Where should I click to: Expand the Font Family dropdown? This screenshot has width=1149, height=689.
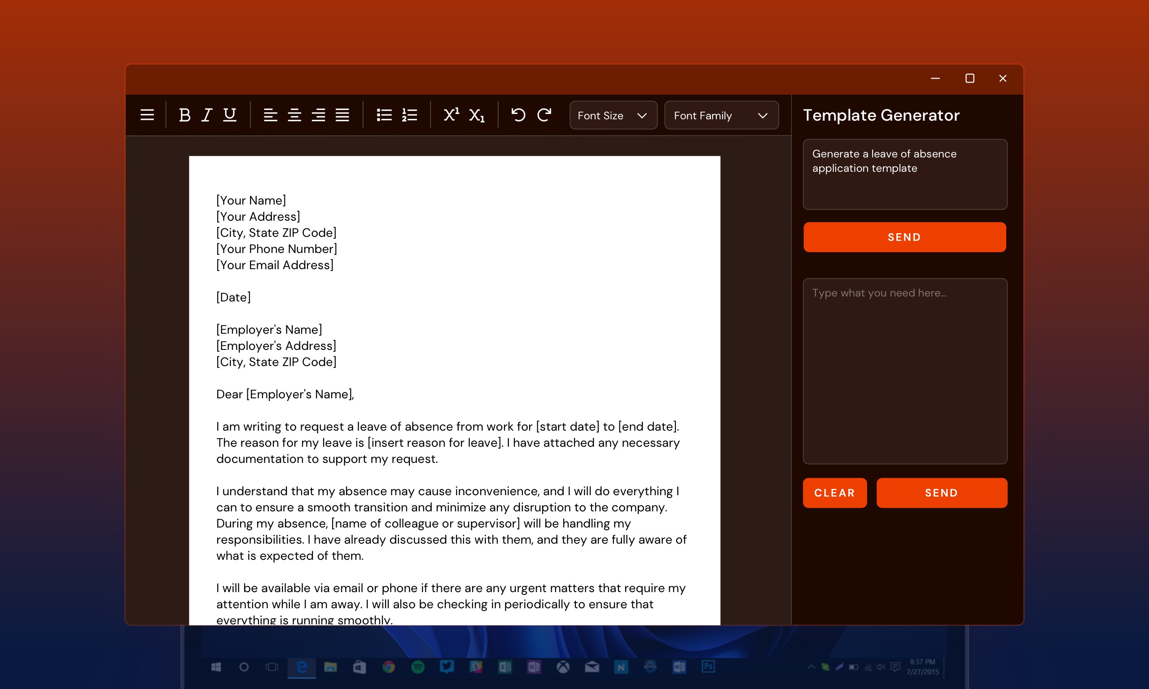[721, 115]
